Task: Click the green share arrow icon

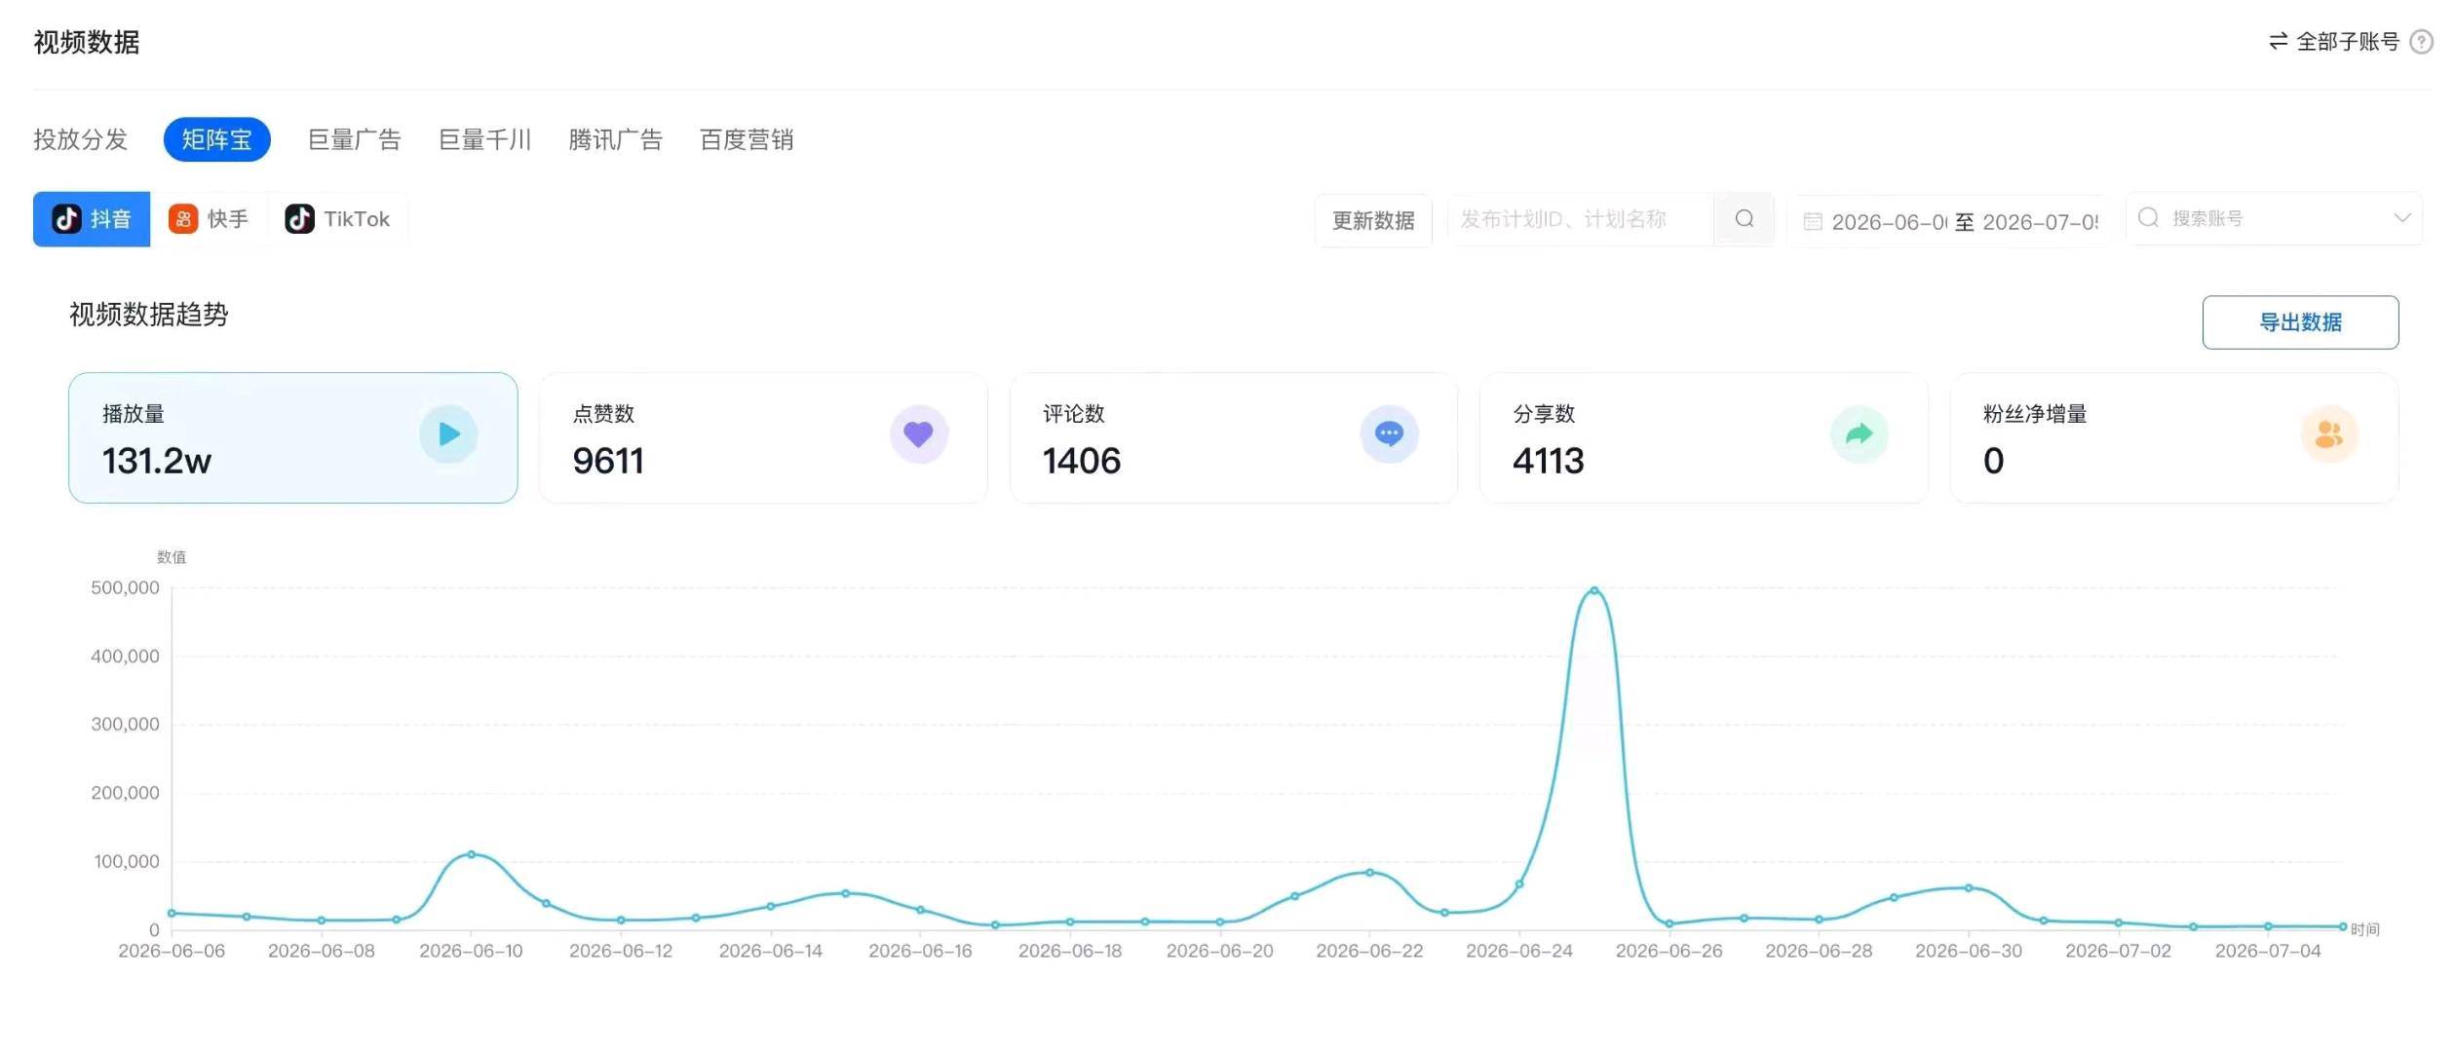Action: pos(1859,434)
